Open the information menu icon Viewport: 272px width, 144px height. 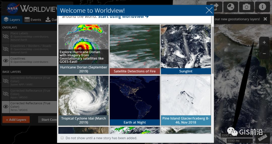(x=262, y=7)
